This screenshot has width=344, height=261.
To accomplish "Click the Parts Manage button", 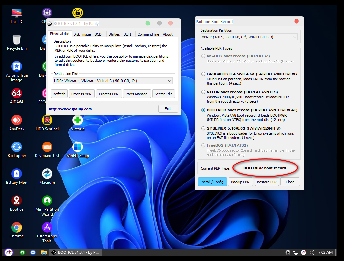I will point(137,94).
